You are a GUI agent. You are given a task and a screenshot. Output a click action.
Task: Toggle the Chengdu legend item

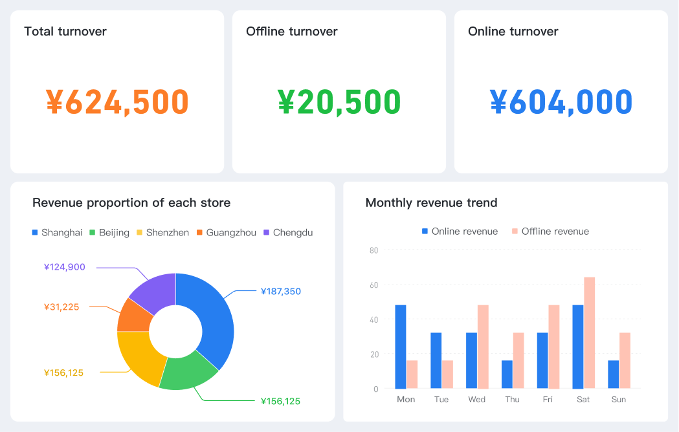(287, 232)
